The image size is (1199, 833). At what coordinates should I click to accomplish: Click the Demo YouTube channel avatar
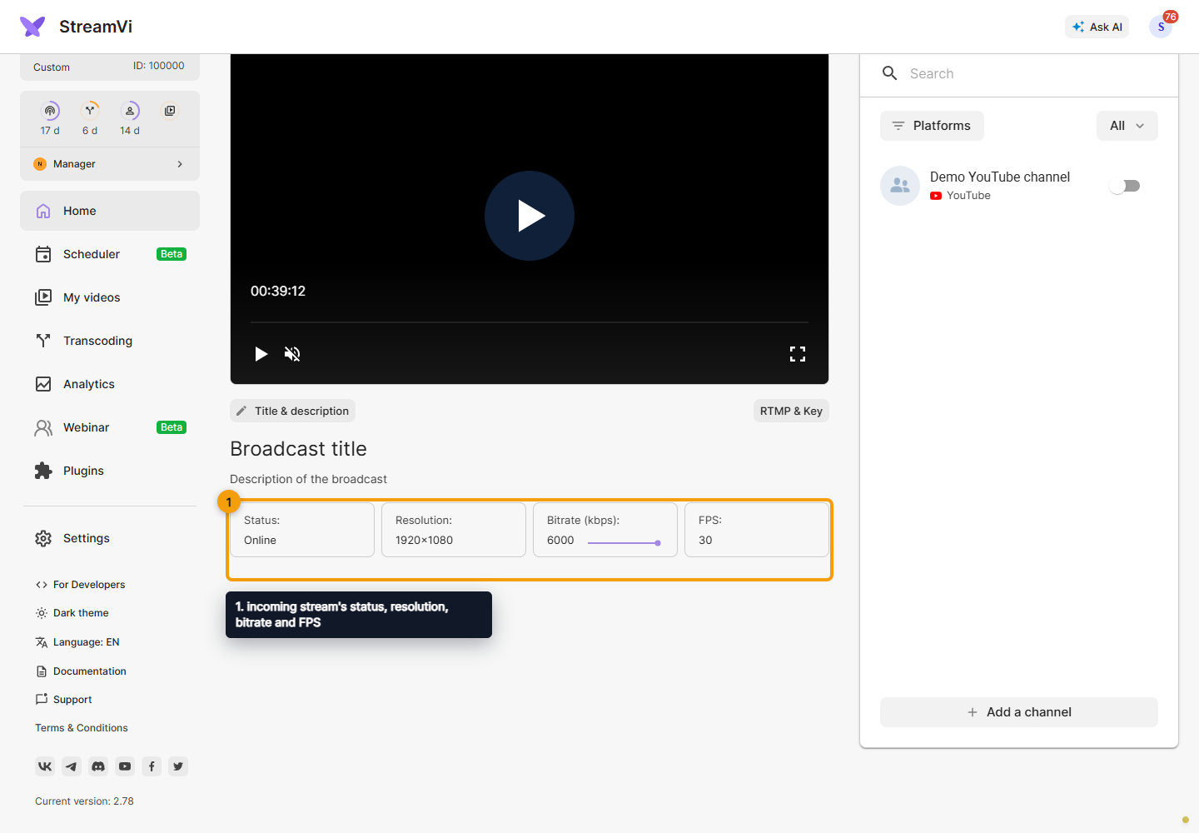(900, 186)
